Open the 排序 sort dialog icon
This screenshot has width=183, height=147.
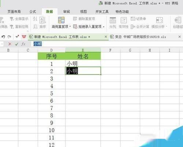[43, 20]
